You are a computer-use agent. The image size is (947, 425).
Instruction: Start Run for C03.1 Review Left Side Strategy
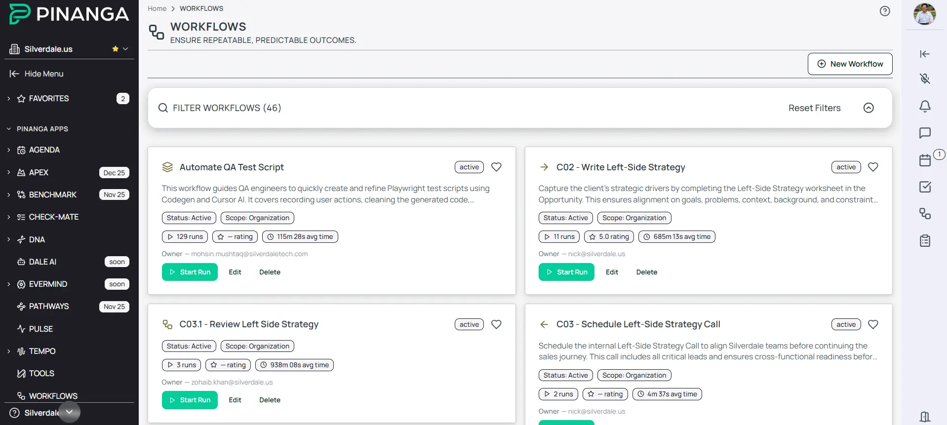coord(190,400)
